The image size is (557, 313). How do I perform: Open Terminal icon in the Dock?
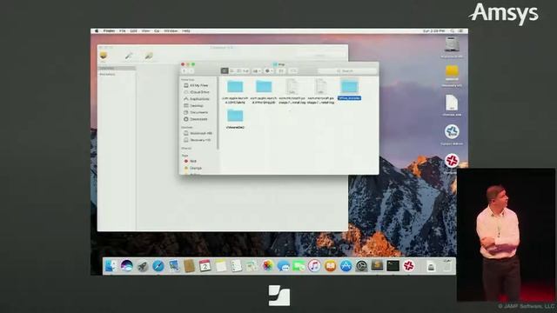click(393, 266)
